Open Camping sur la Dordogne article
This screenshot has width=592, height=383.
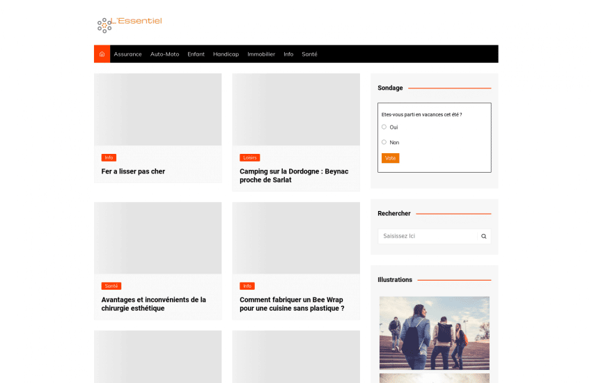[x=294, y=175]
